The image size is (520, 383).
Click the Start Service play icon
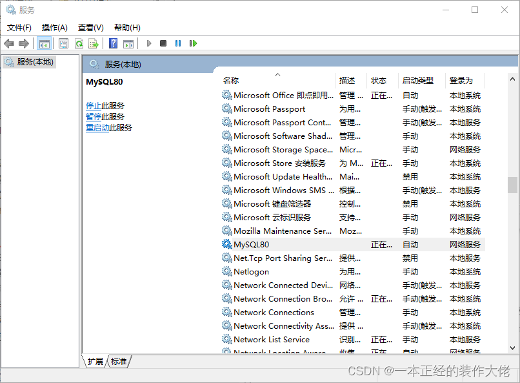point(149,43)
